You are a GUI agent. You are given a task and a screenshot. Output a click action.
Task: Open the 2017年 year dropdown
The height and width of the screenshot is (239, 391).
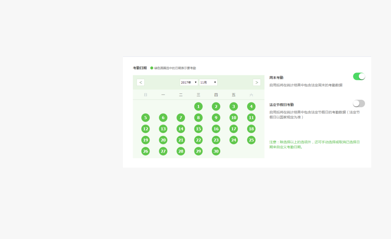coord(189,82)
